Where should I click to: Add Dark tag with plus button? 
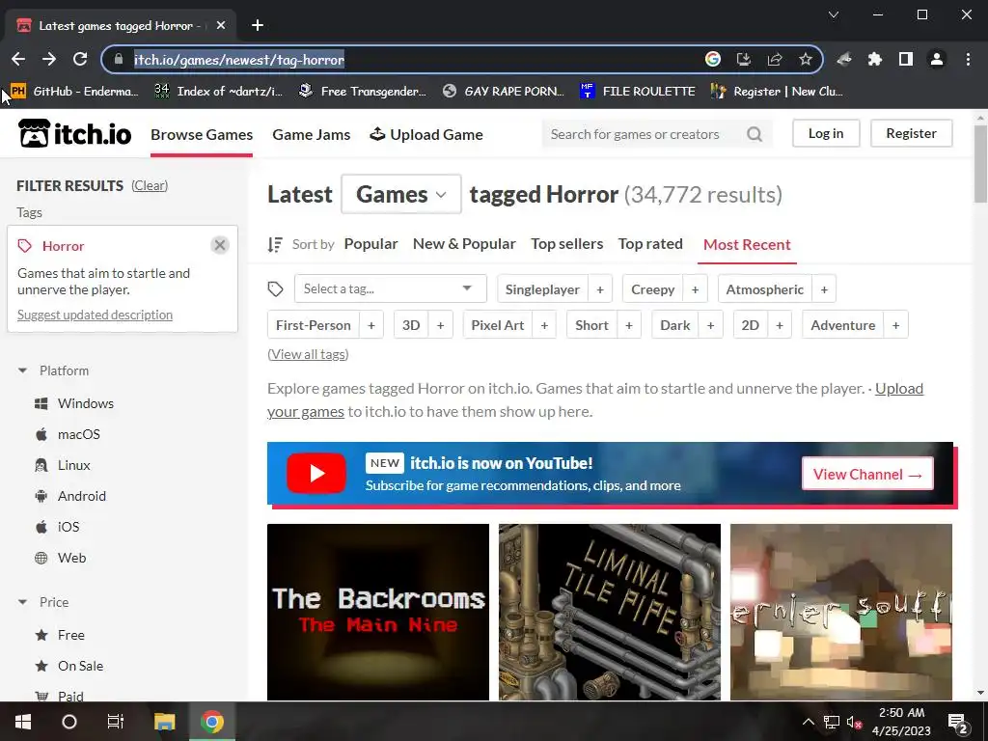pyautogui.click(x=711, y=325)
